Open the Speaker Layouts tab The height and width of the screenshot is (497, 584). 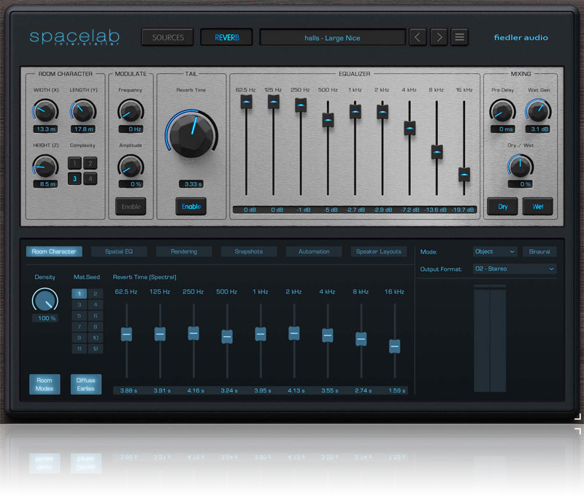click(x=378, y=251)
